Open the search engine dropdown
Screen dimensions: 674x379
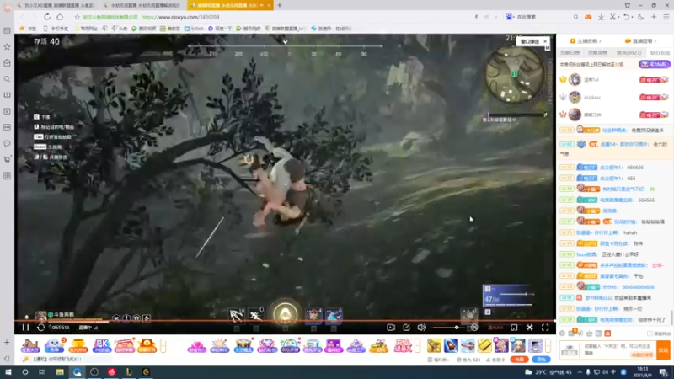(x=510, y=17)
